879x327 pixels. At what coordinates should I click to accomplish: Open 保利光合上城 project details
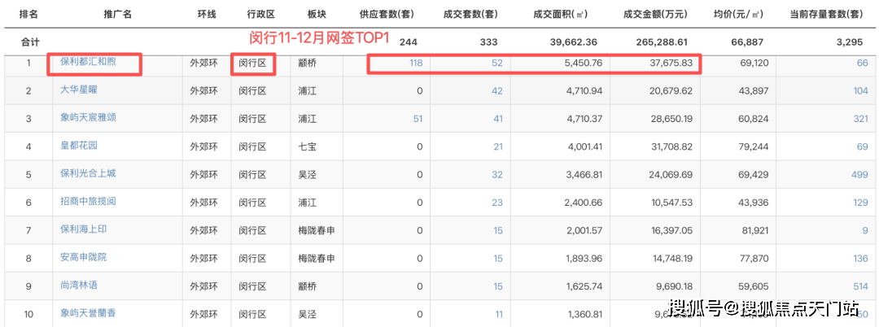point(88,173)
